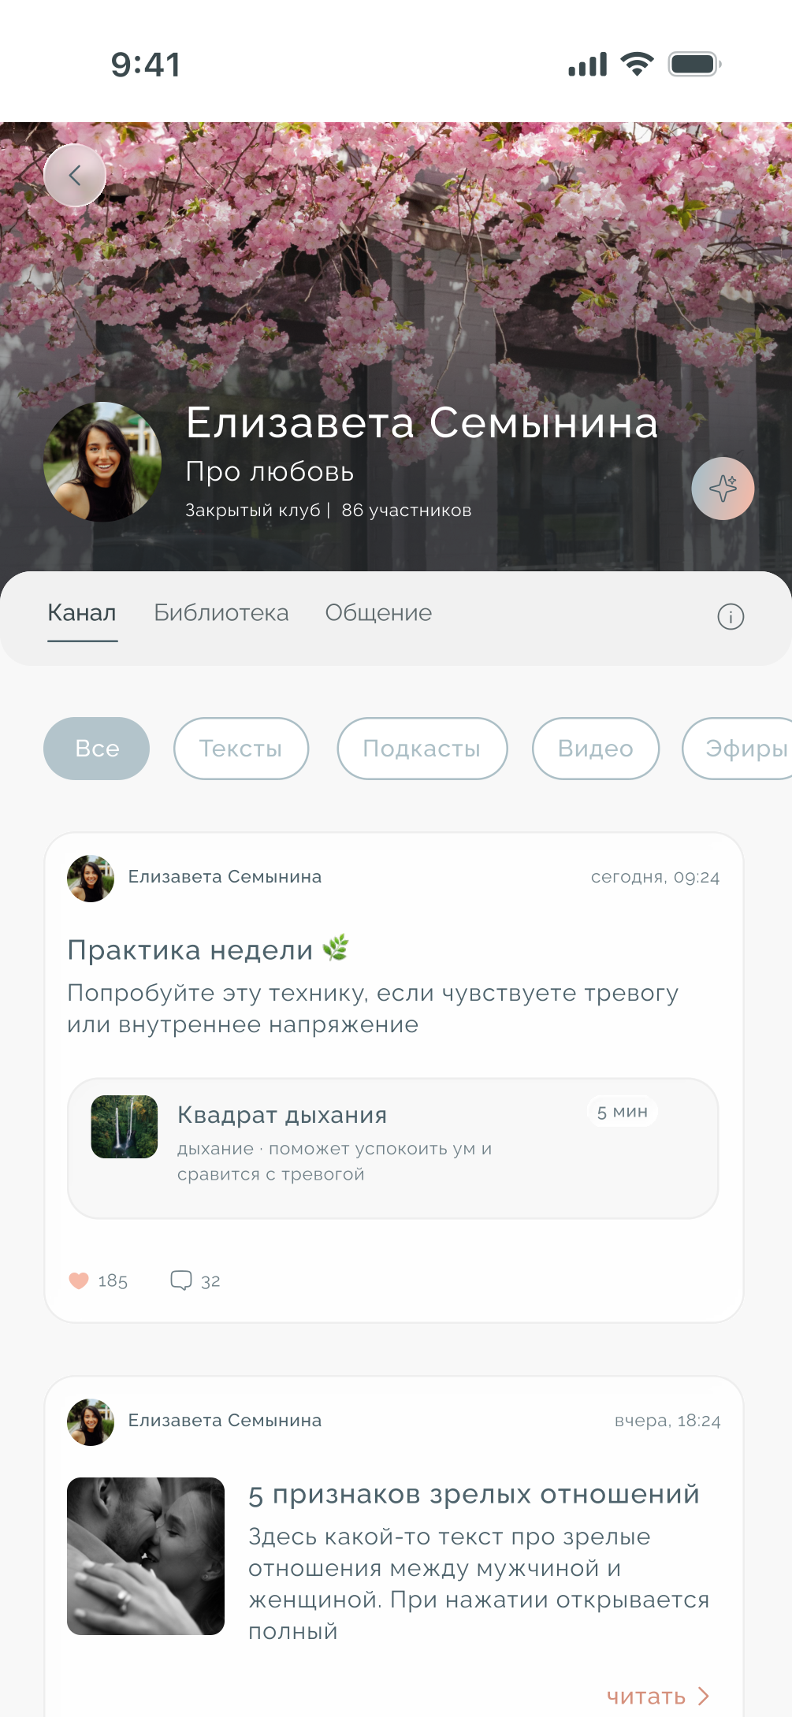Tap the 185 likes count
Image resolution: width=792 pixels, height=1717 pixels.
click(113, 1281)
